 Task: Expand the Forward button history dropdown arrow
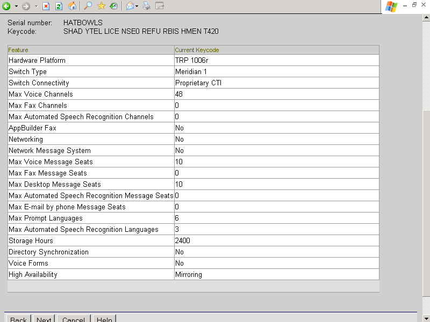point(36,6)
